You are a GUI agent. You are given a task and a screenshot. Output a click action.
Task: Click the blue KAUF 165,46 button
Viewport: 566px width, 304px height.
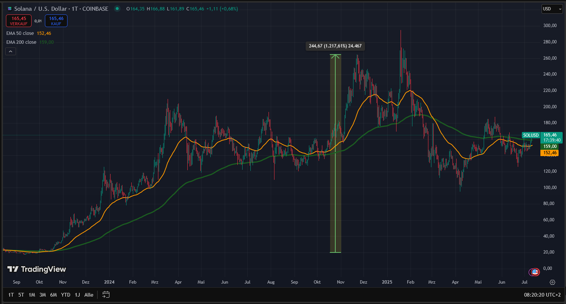(x=56, y=21)
